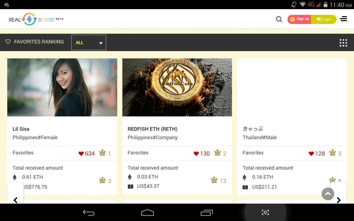Click Ethereum icon beside 0.61 ETH
The width and height of the screenshot is (354, 221).
[x=15, y=177]
